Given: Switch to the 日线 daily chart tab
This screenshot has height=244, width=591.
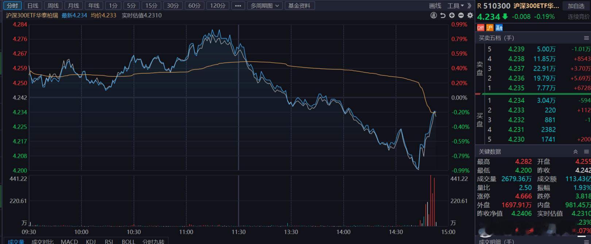Looking at the screenshot, I should pyautogui.click(x=33, y=6).
